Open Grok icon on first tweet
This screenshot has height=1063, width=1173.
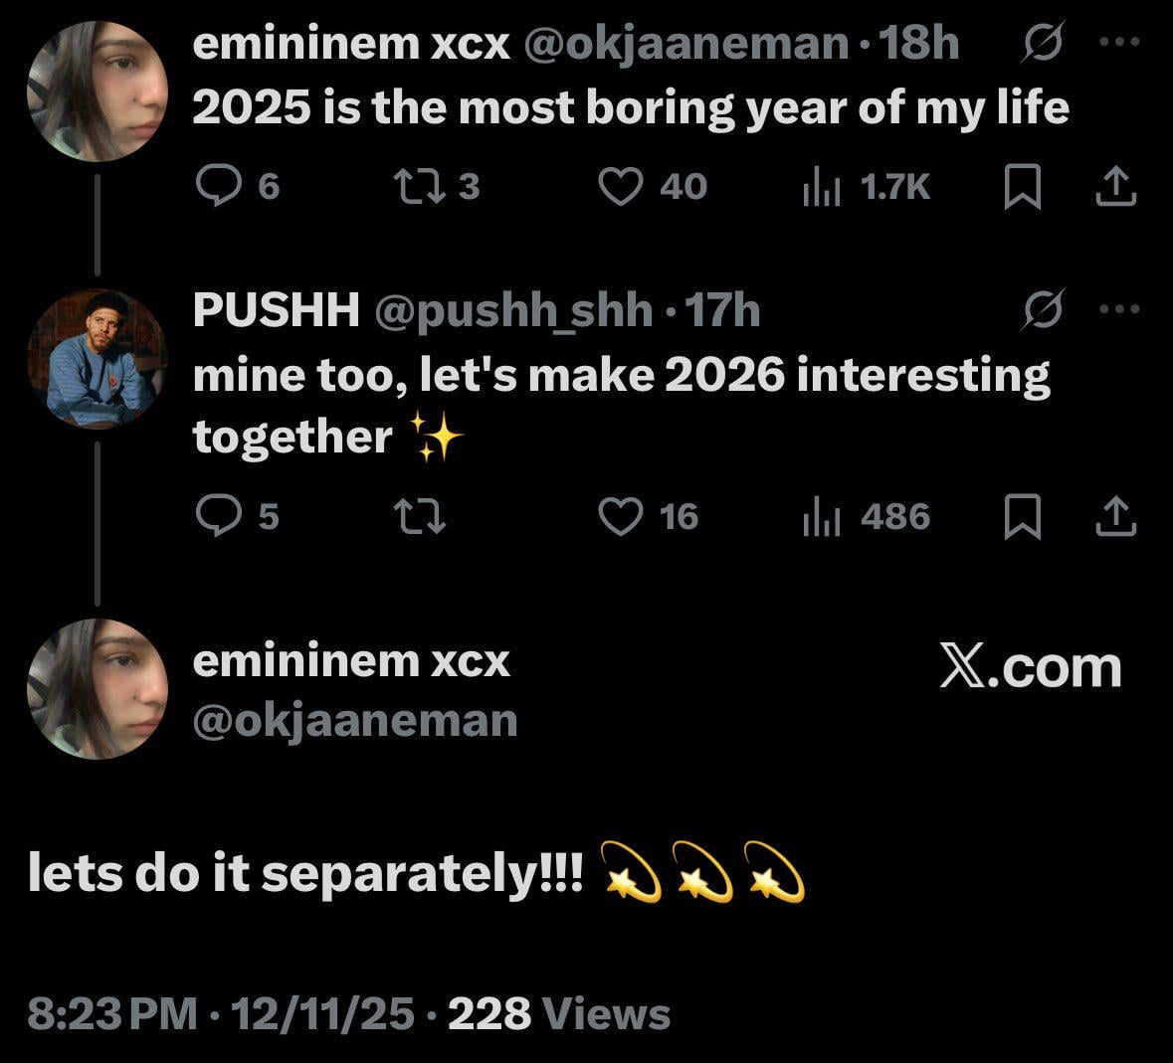click(1044, 46)
